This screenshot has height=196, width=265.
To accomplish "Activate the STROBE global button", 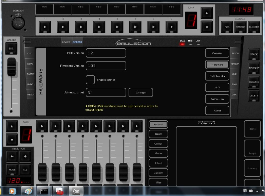I will pos(241,27).
